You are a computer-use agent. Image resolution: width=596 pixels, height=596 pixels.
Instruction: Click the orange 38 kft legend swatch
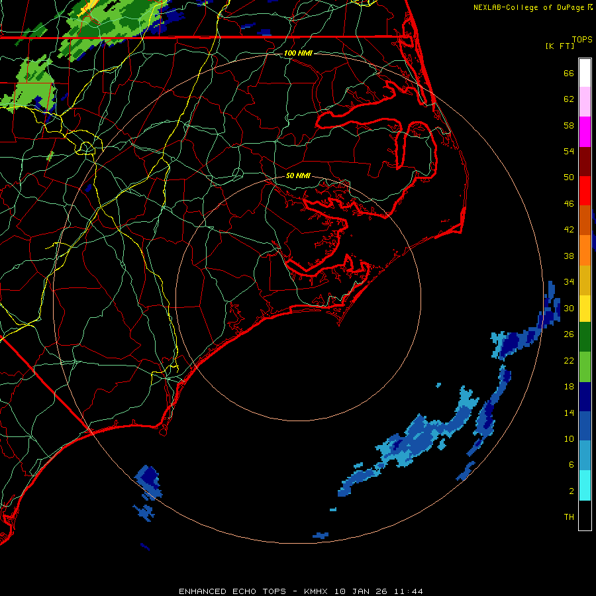coord(585,250)
